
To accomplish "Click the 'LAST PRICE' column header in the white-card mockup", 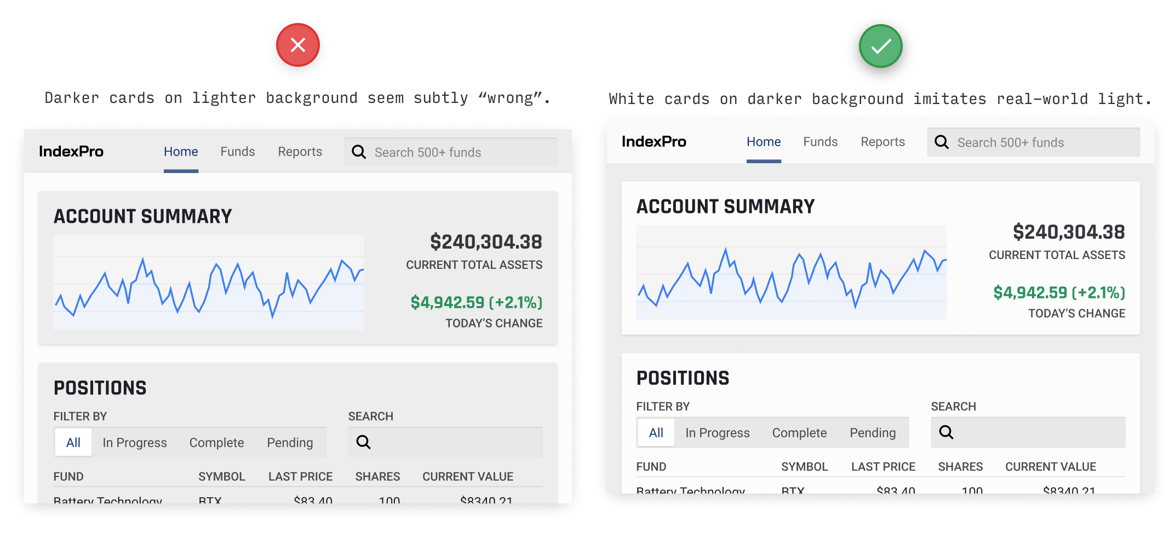I will click(883, 467).
